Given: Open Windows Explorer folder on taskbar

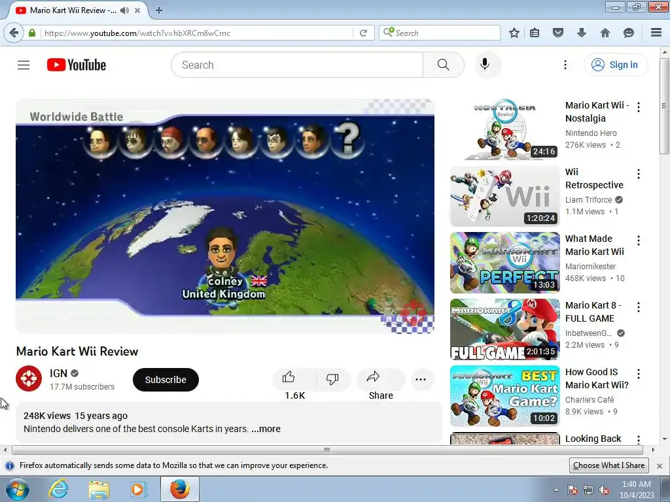Looking at the screenshot, I should (99, 490).
